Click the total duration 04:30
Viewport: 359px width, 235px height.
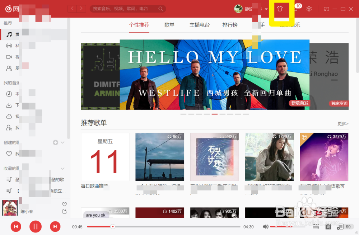pyautogui.click(x=248, y=227)
